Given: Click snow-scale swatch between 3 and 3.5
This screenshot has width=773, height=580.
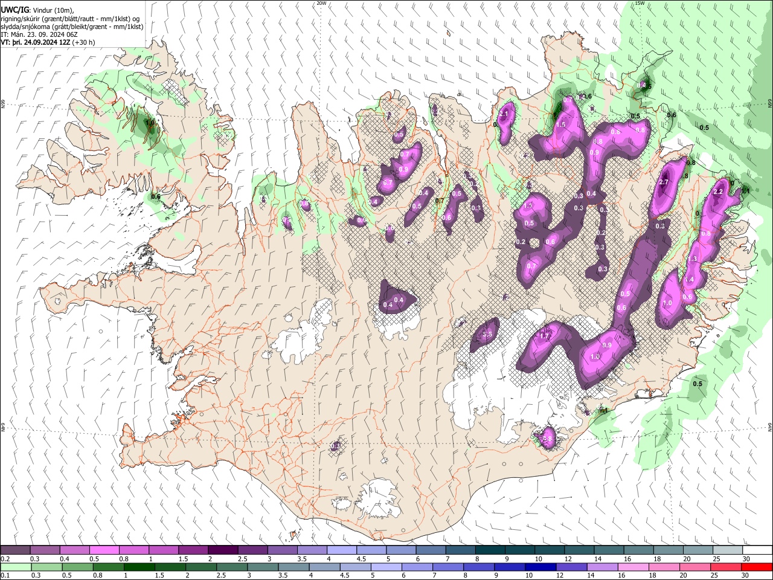Looking at the screenshot, I should click(x=283, y=550).
